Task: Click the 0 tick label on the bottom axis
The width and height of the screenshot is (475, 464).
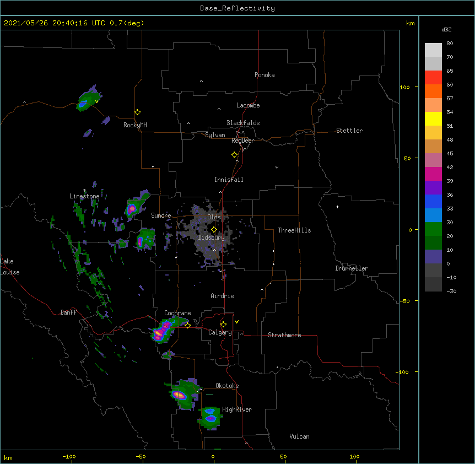Action: click(213, 457)
